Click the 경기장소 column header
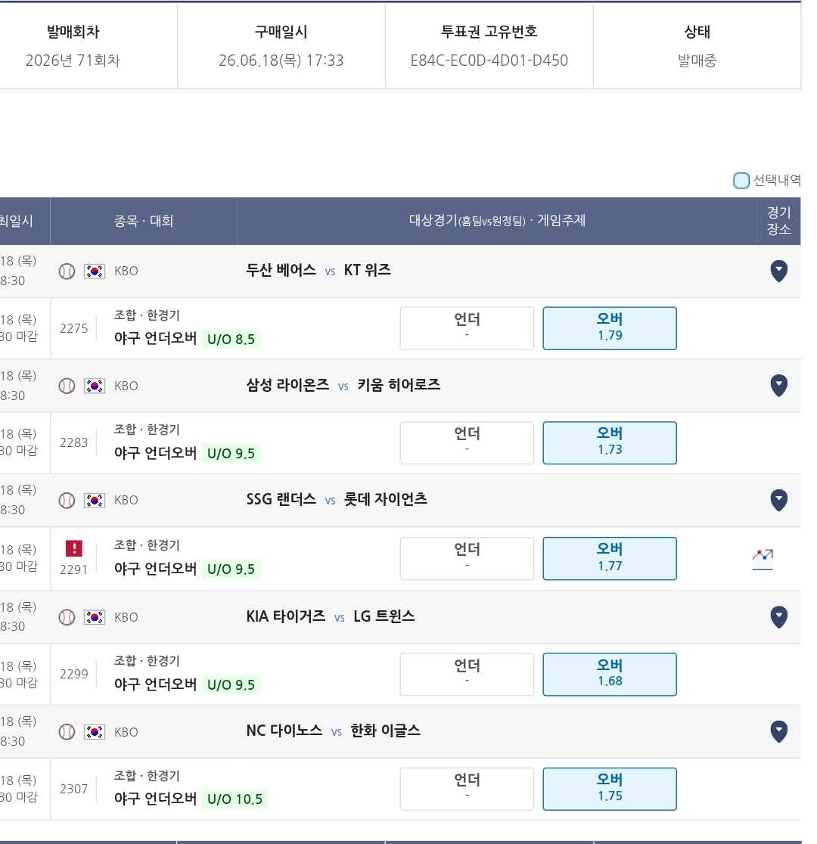The image size is (817, 844). click(778, 222)
